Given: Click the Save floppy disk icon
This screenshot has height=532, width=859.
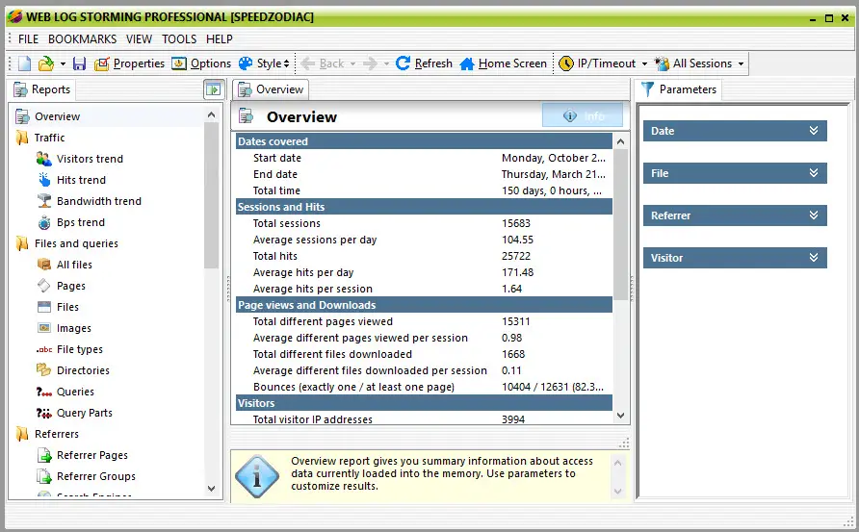Looking at the screenshot, I should [79, 63].
